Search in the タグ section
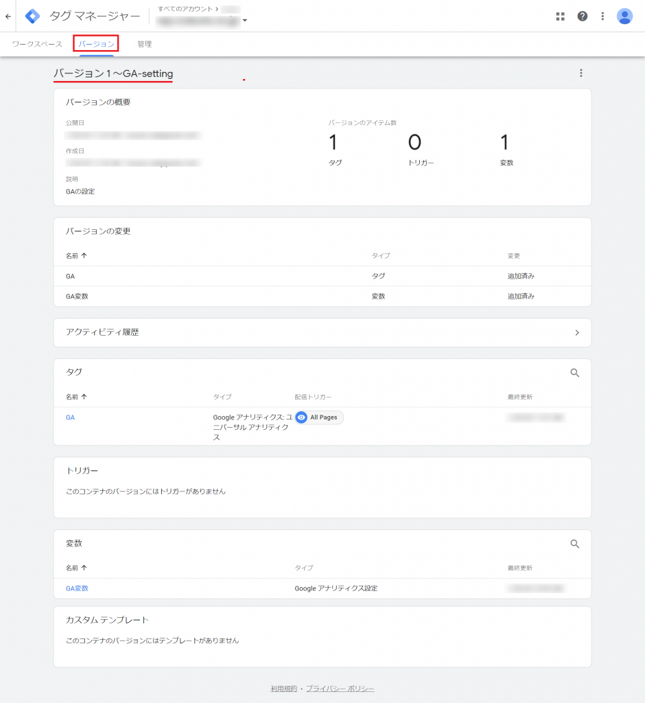The image size is (645, 703). pos(575,373)
